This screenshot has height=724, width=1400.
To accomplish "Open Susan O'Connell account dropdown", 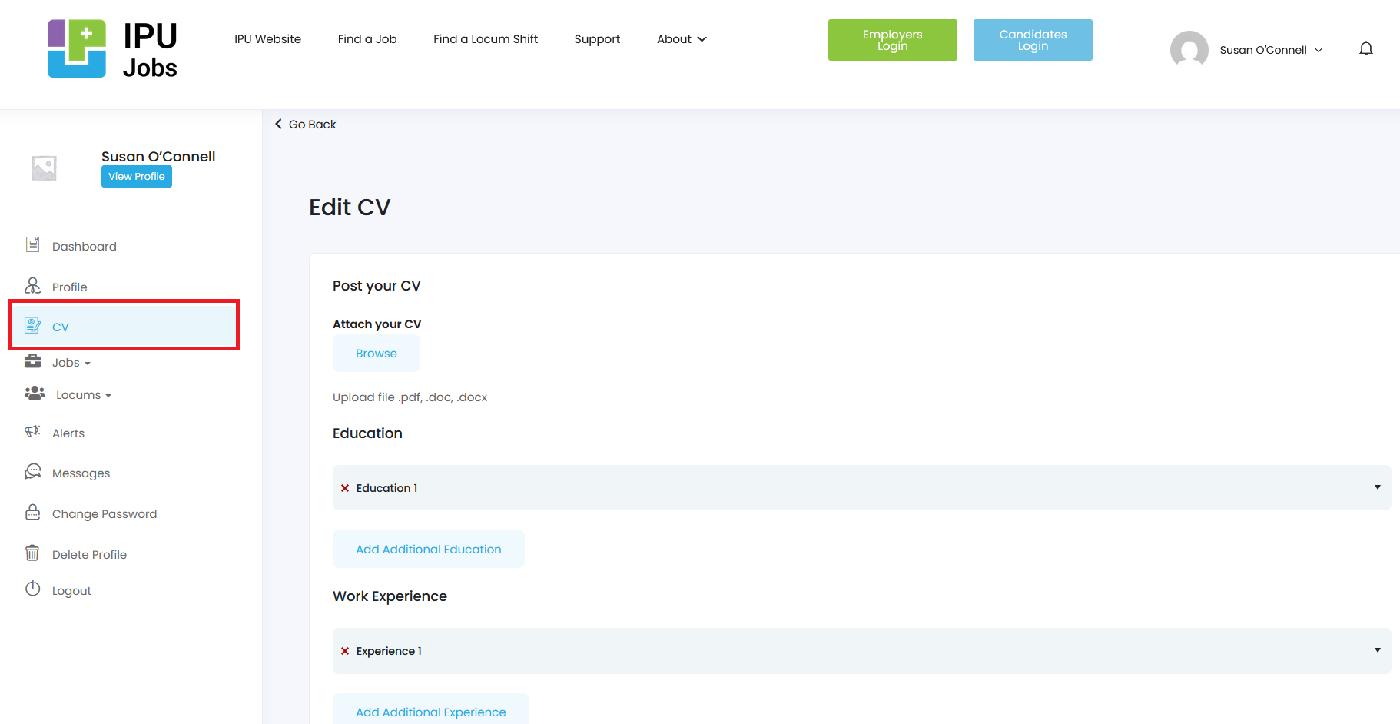I will (1271, 50).
